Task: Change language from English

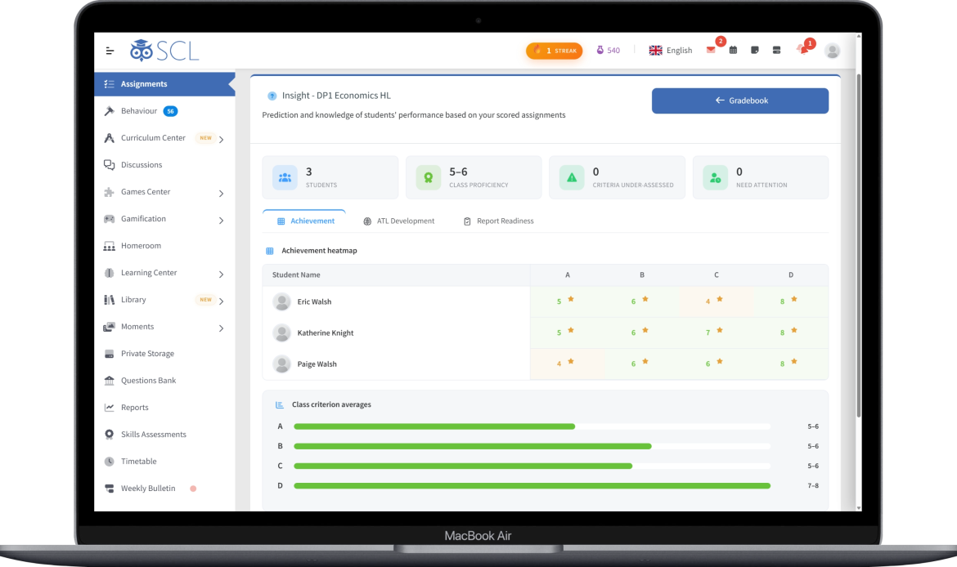Action: tap(670, 51)
